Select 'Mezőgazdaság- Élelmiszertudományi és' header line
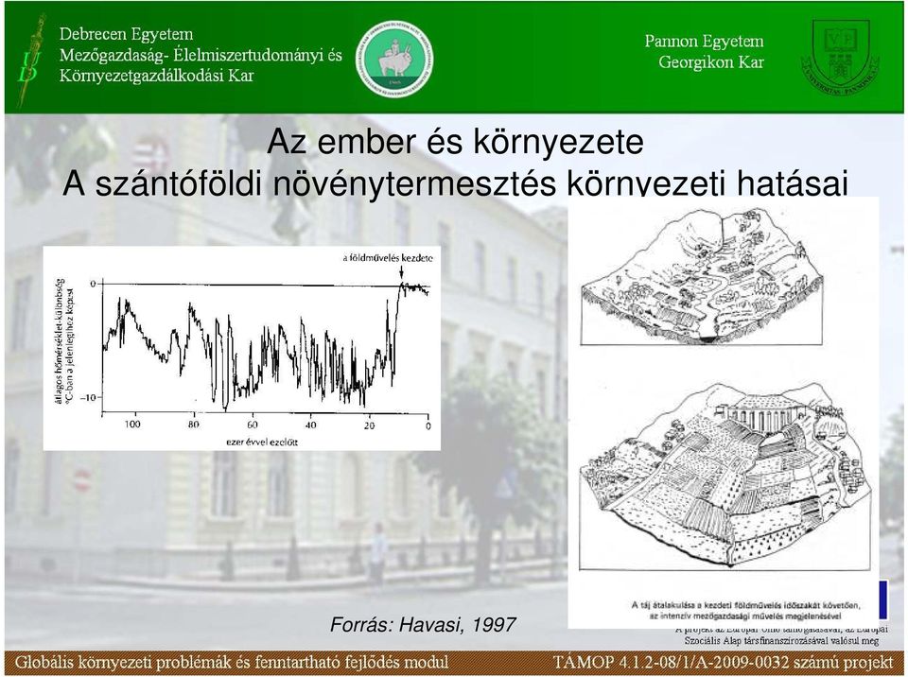 tap(201, 55)
